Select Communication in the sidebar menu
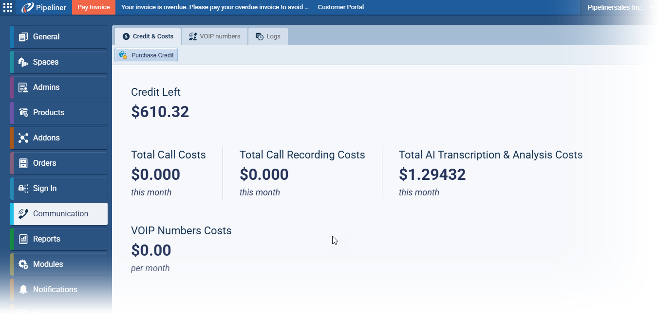 (x=59, y=214)
